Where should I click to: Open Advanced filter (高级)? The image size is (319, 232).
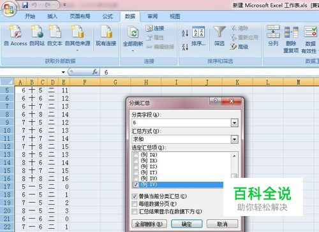239,47
